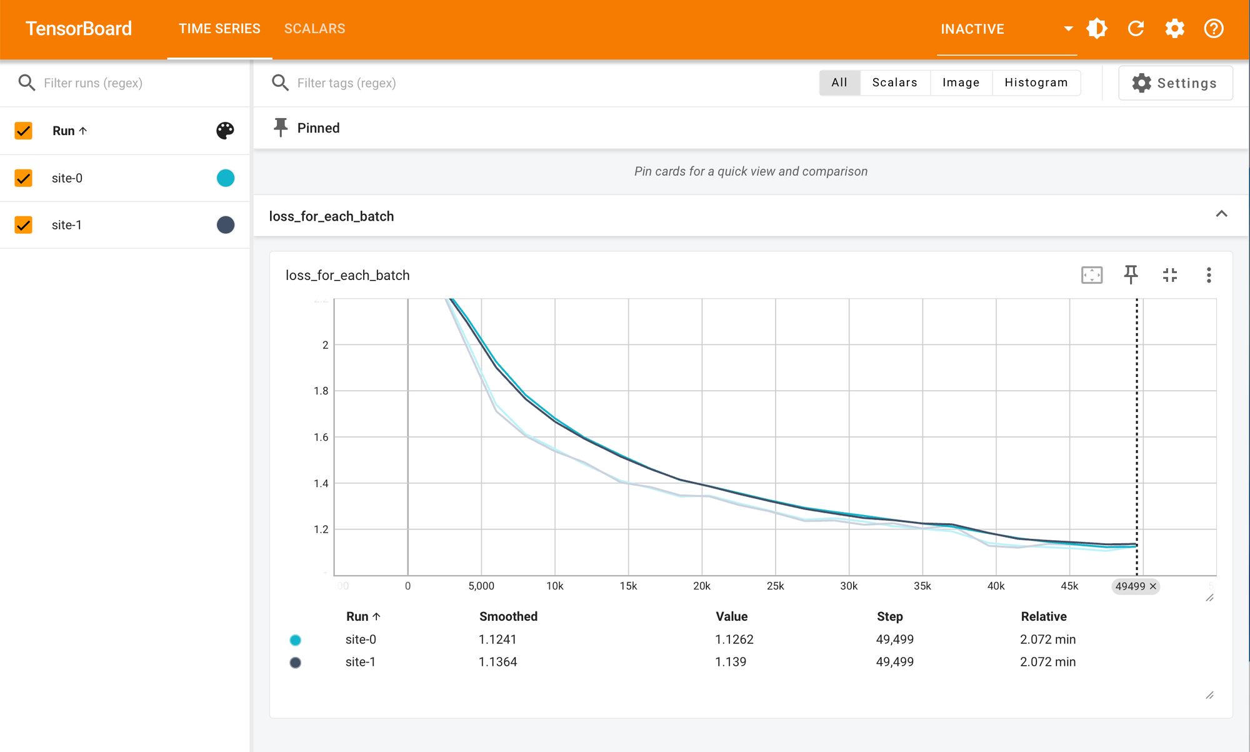1250x752 pixels.
Task: Toggle the all-runs header checkbox
Action: (24, 131)
